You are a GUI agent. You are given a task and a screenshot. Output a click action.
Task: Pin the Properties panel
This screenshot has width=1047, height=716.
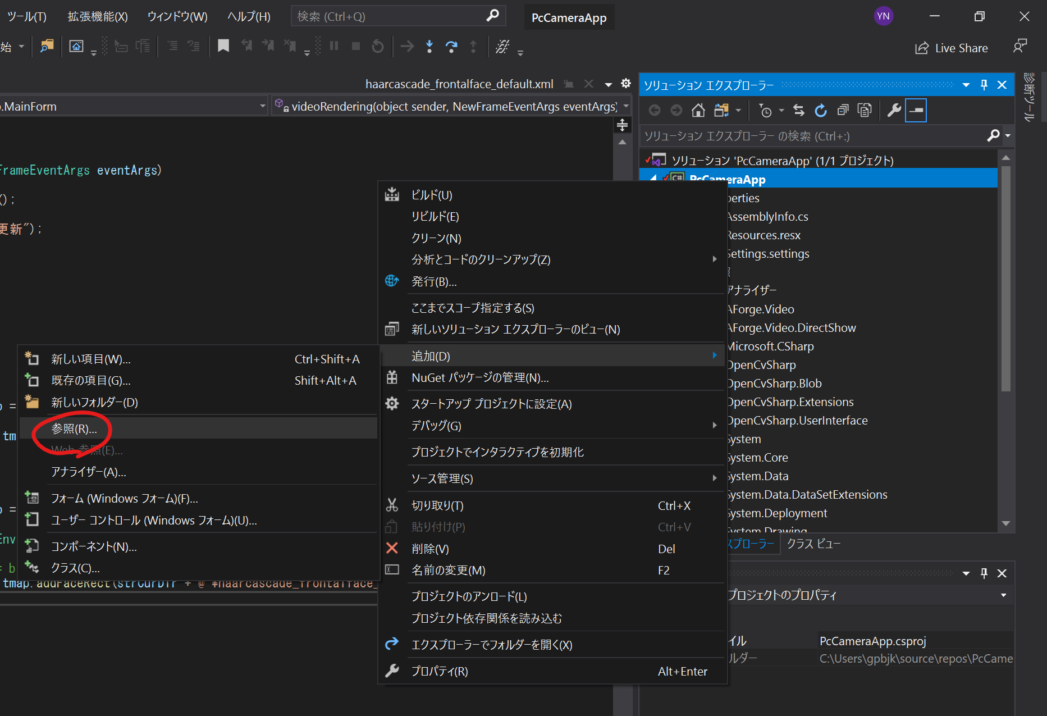(984, 573)
